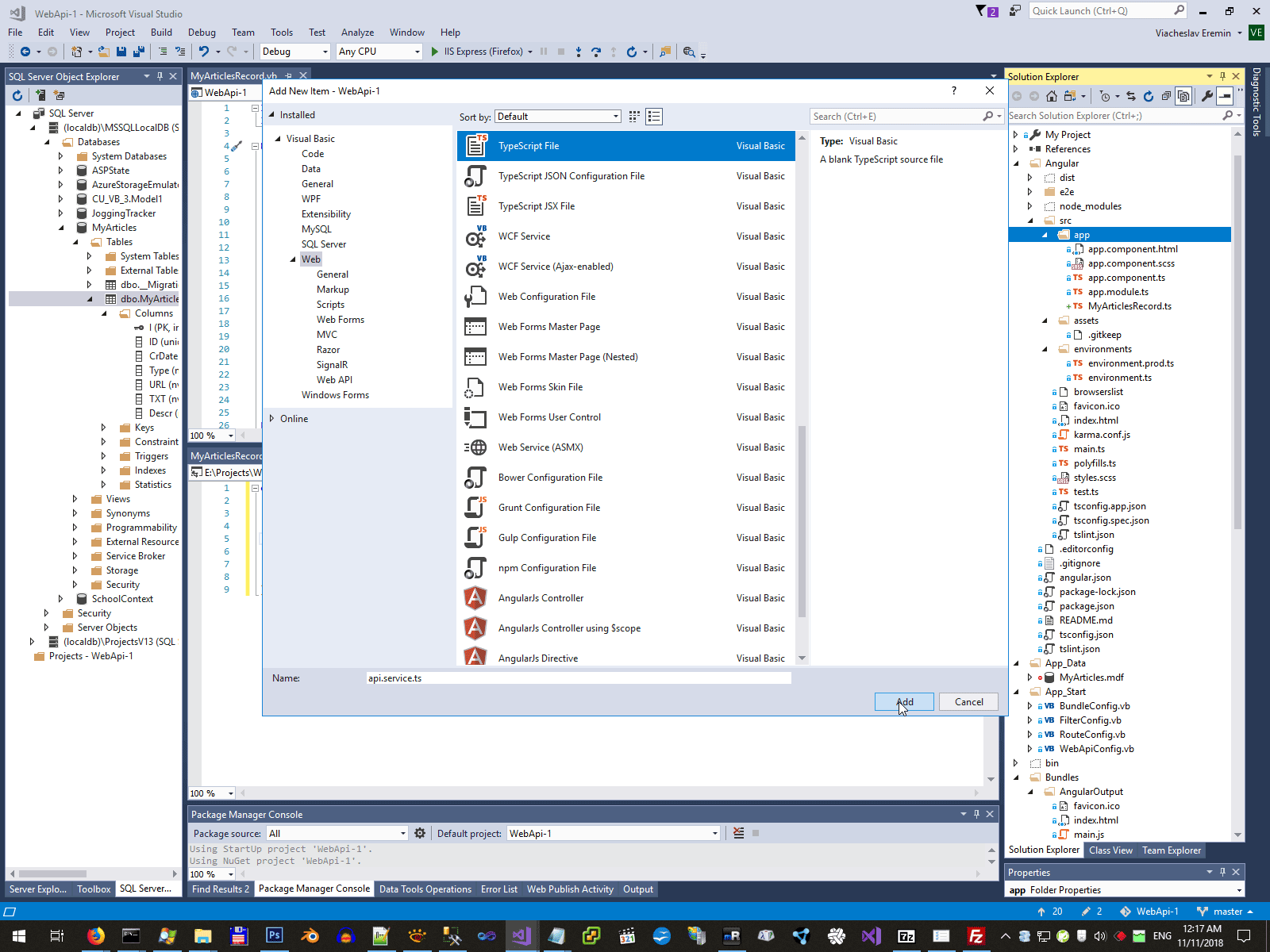The height and width of the screenshot is (952, 1270).
Task: Select app.module.ts in Solution Explorer
Action: click(x=1118, y=292)
